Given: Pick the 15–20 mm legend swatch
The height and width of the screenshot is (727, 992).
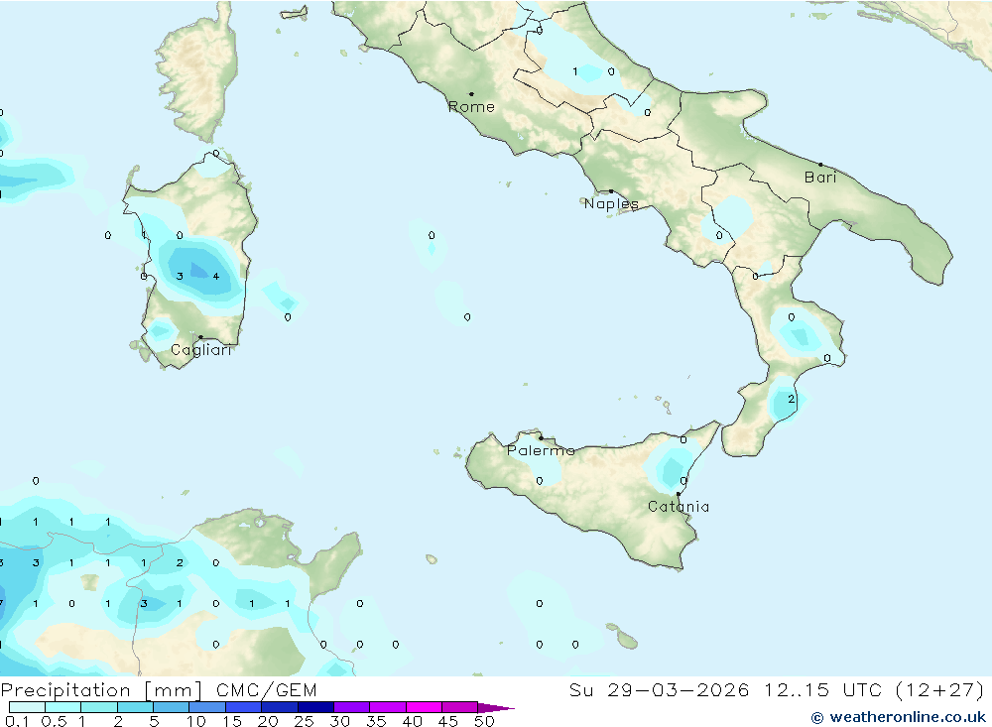Looking at the screenshot, I should click(244, 707).
